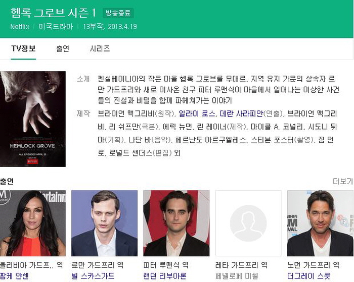
Task: Click the Netflix network label
Action: (20, 27)
